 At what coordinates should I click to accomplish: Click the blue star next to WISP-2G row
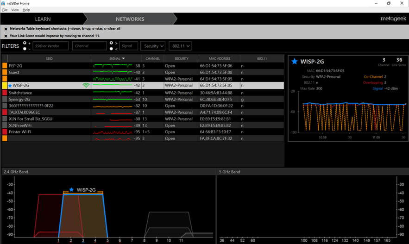(x=10, y=86)
